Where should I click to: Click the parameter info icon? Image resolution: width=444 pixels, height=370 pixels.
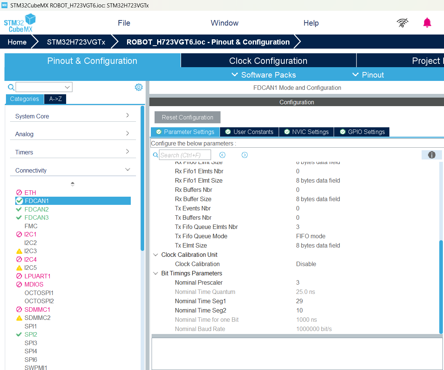point(431,155)
